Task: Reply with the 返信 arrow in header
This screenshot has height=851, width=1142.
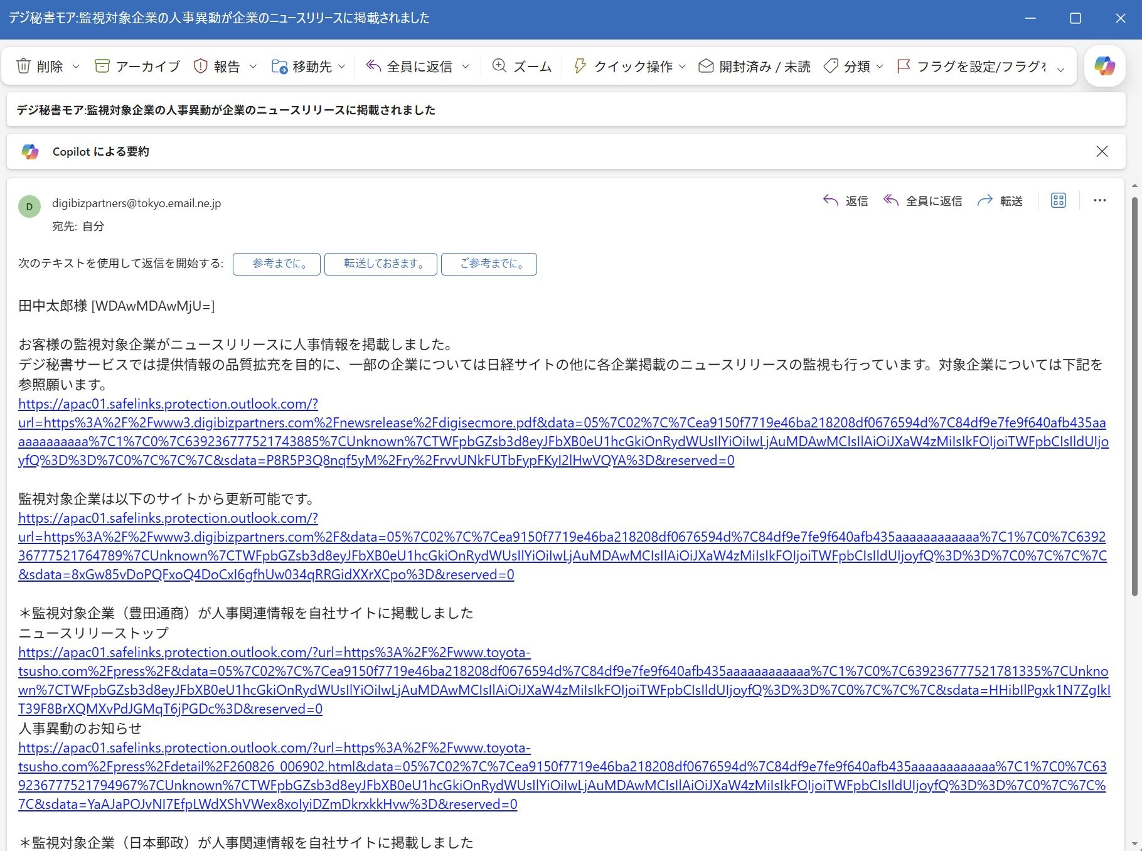Action: pyautogui.click(x=845, y=201)
